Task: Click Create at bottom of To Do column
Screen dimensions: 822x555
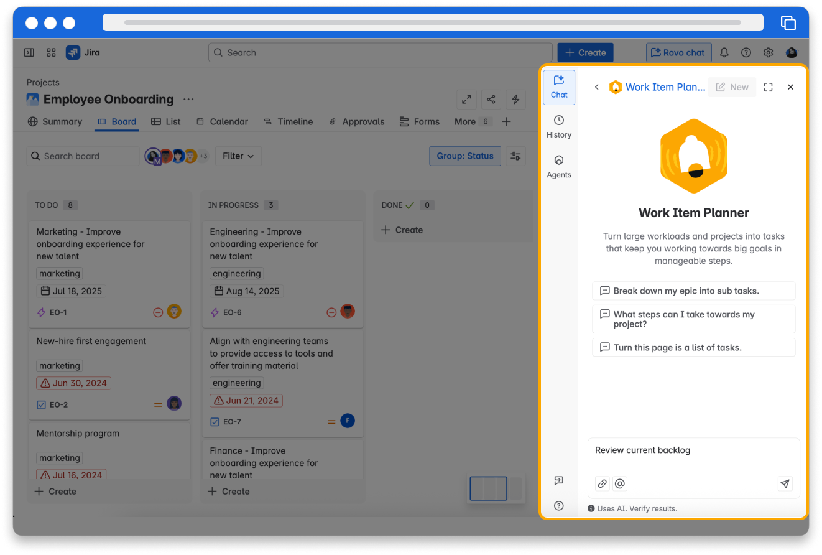Action: (x=55, y=492)
